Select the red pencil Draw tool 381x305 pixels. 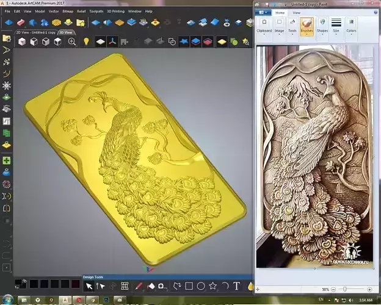[x=139, y=286]
